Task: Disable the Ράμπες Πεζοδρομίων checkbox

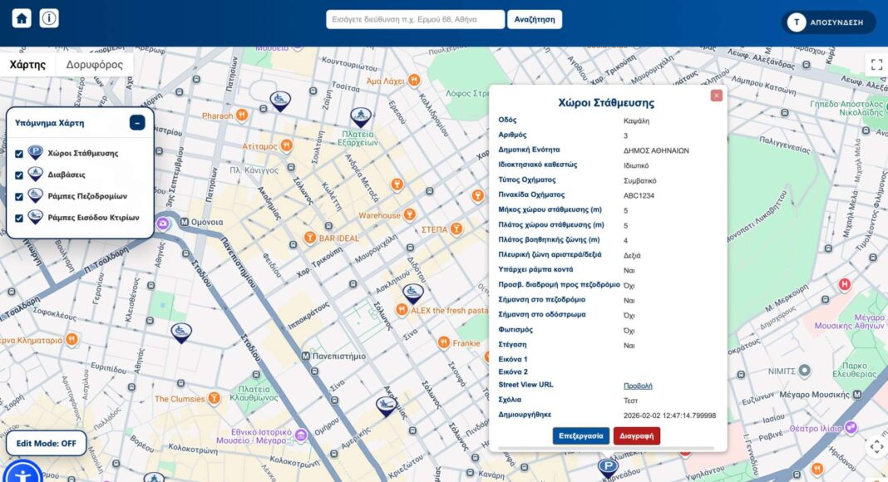Action: coord(19,197)
